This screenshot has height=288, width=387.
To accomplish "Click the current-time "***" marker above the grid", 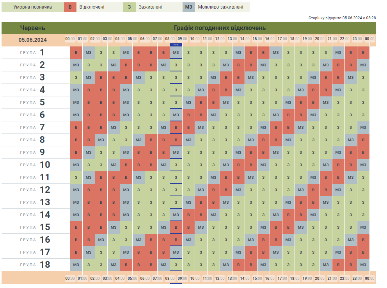I will coord(176,45).
